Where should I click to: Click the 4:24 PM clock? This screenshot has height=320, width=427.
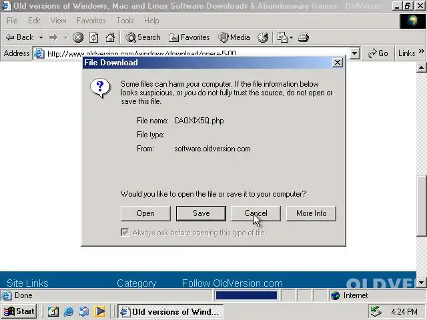[x=404, y=311]
